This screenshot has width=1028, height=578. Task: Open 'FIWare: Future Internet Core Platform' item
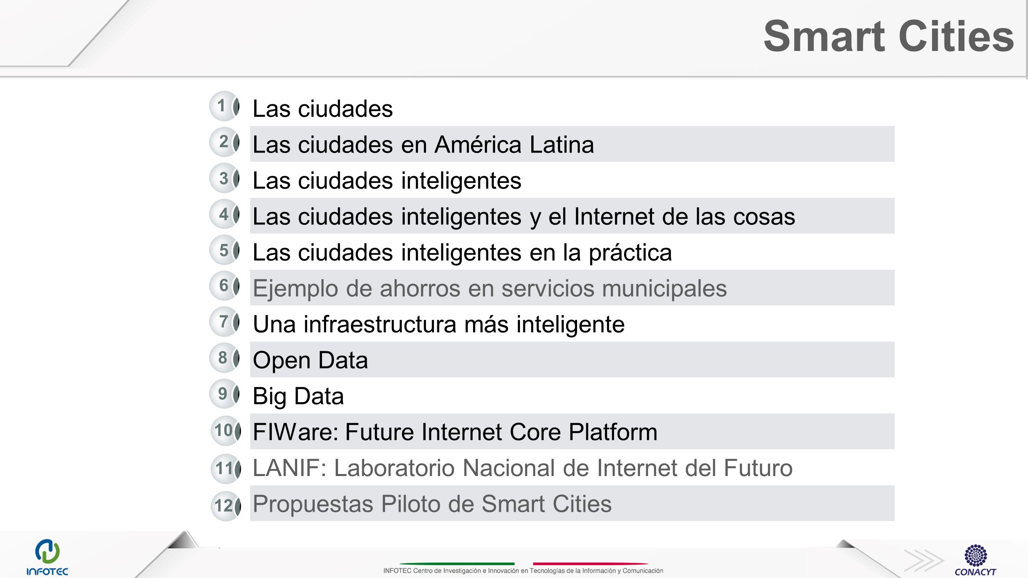(x=572, y=431)
